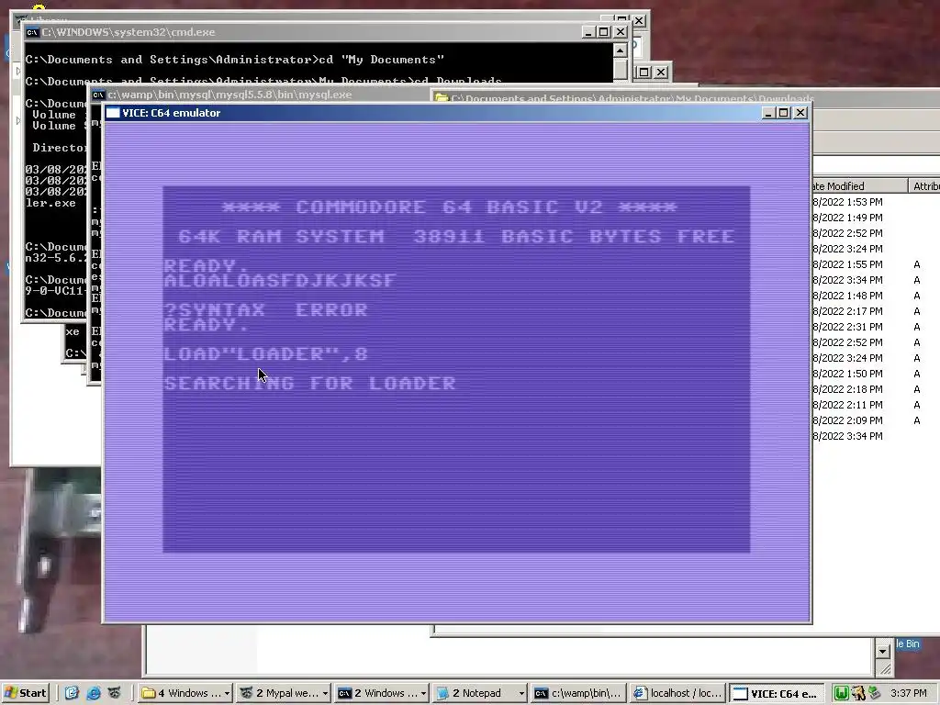
Task: Click the mysql.exe window title bar icon
Action: tap(98, 95)
